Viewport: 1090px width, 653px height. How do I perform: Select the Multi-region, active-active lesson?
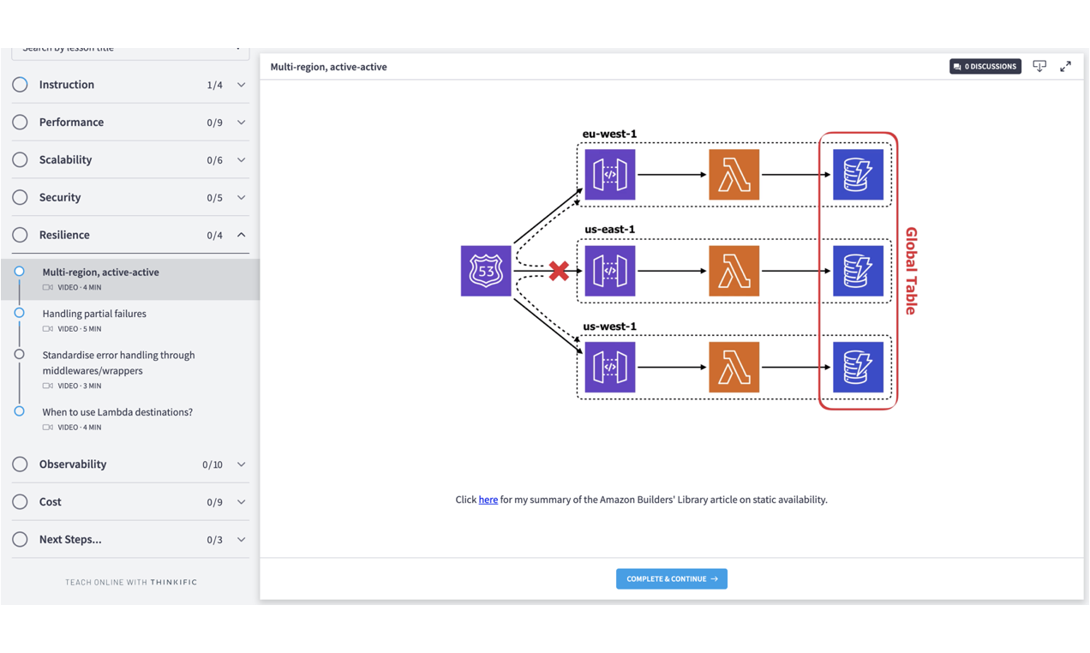(x=99, y=272)
